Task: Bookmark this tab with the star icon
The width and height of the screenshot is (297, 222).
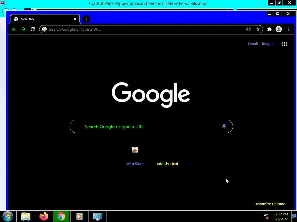Action: pos(258,29)
